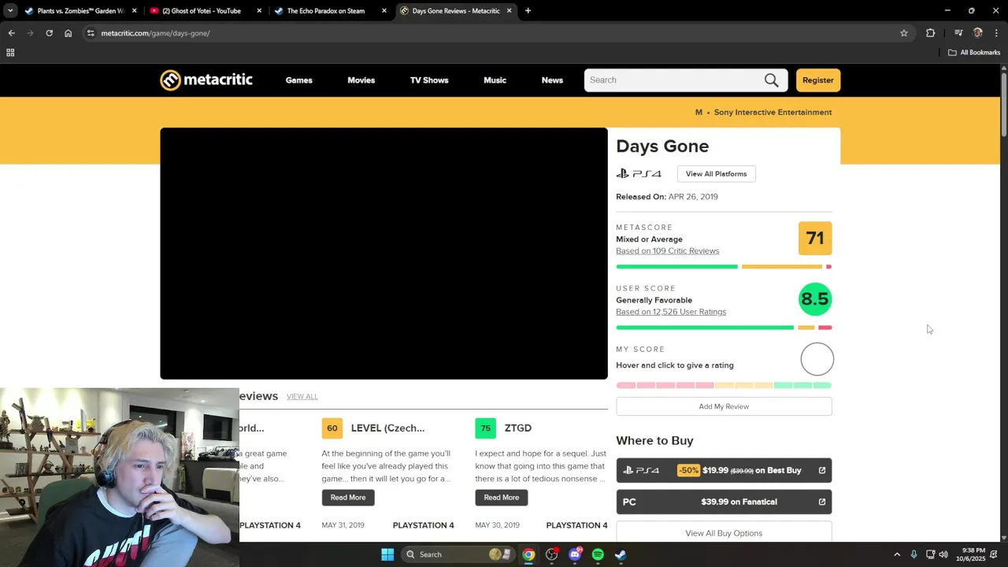Open the browser home page

pos(68,33)
